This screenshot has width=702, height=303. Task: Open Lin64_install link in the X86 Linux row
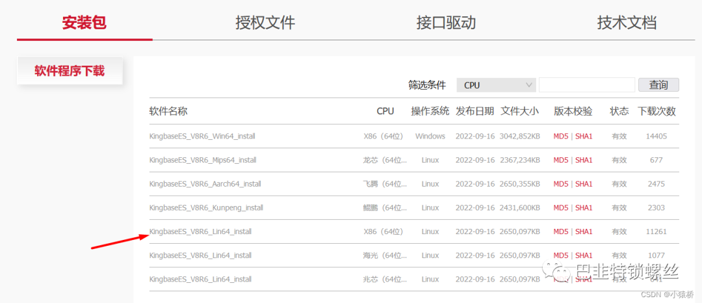point(201,231)
